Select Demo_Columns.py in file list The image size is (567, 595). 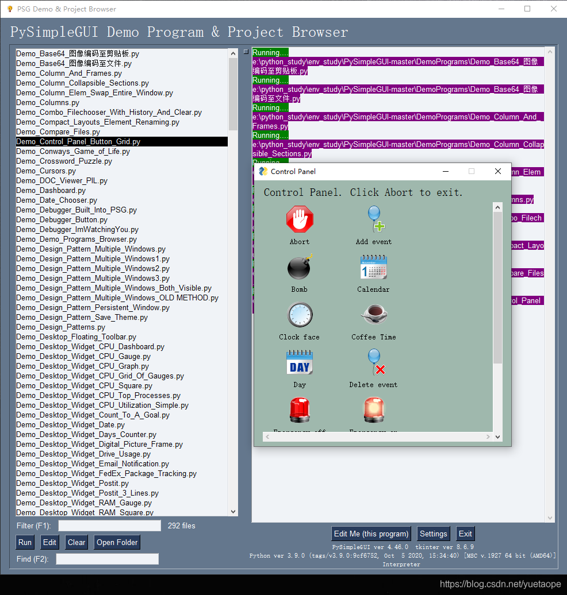[x=121, y=102]
